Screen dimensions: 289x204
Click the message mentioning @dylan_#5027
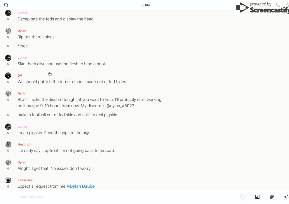[x=89, y=103]
